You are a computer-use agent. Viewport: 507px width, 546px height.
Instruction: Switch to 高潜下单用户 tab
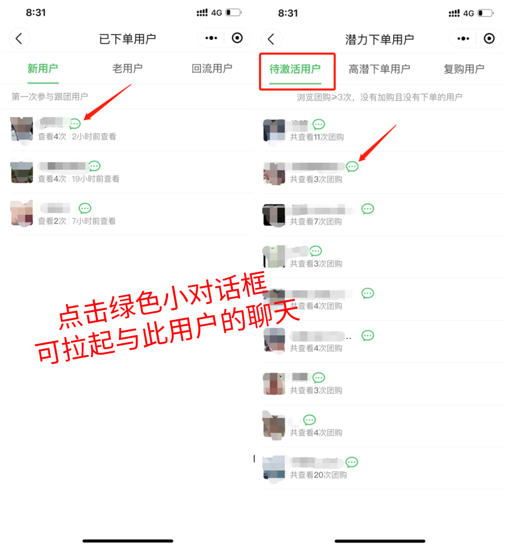(x=379, y=69)
